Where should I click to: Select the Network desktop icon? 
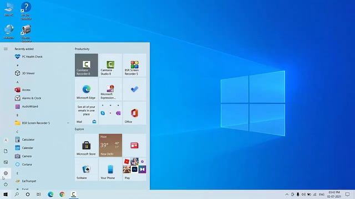click(x=9, y=32)
